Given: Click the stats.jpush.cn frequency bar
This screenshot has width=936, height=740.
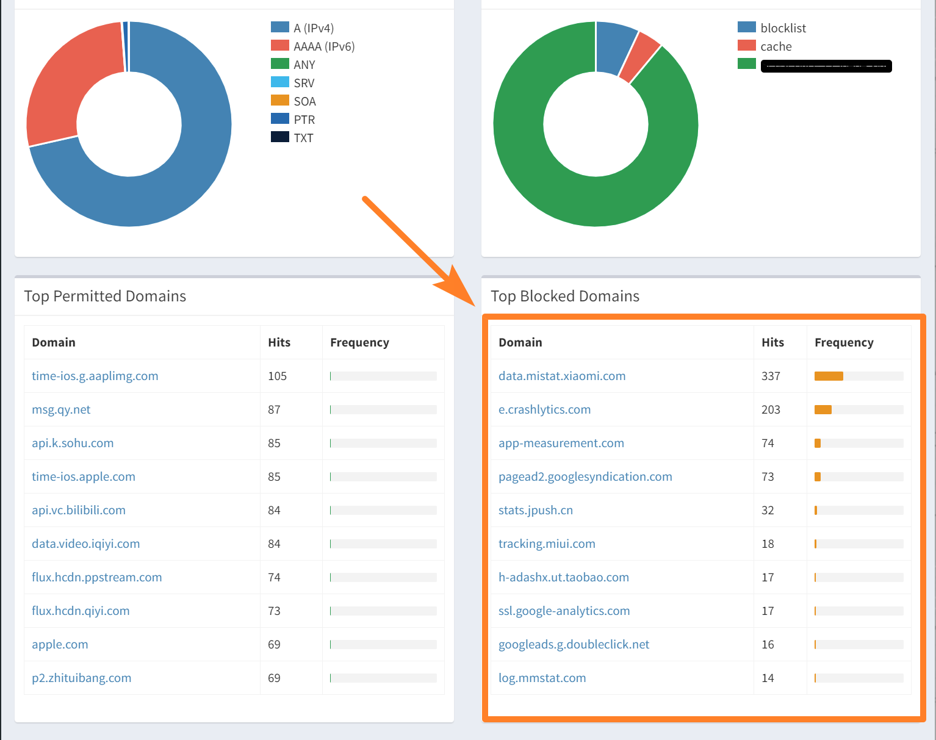Looking at the screenshot, I should (x=859, y=510).
